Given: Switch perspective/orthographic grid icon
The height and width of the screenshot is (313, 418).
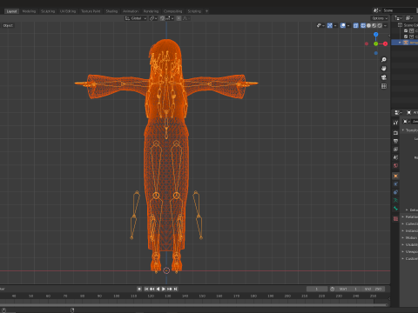Looking at the screenshot, I should (x=384, y=86).
